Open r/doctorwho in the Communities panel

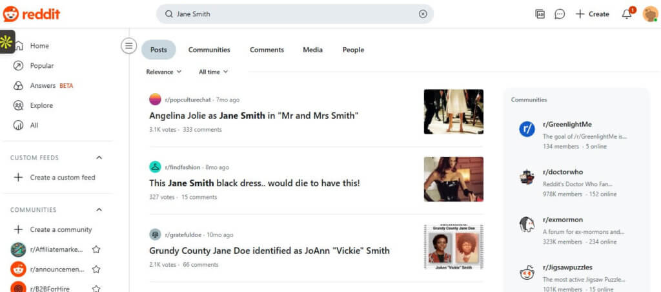(x=563, y=172)
